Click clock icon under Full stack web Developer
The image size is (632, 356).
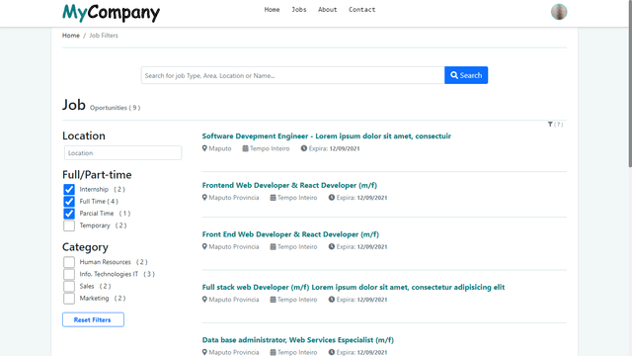332,300
